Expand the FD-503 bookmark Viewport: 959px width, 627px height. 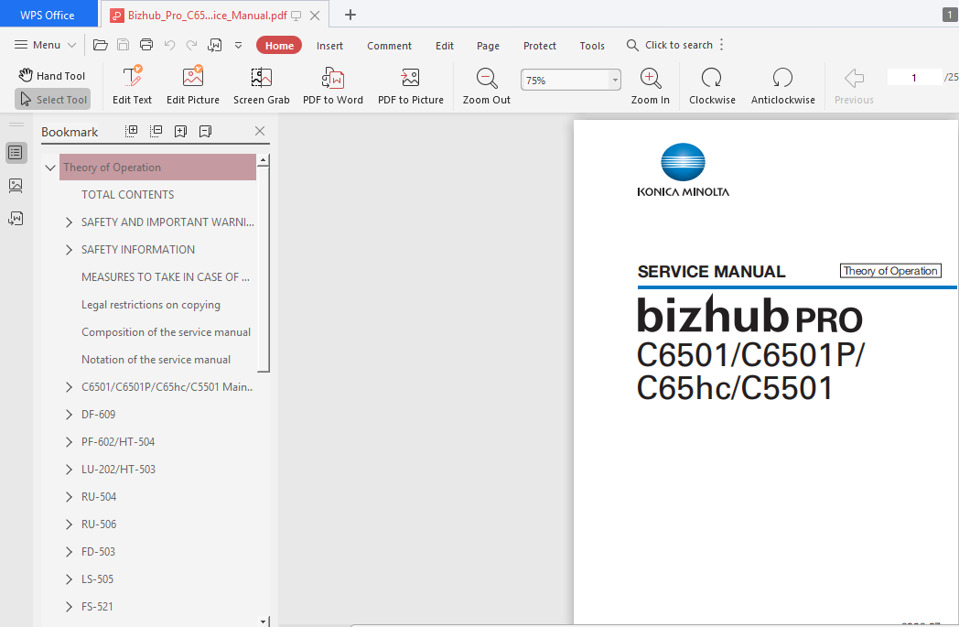tap(69, 552)
